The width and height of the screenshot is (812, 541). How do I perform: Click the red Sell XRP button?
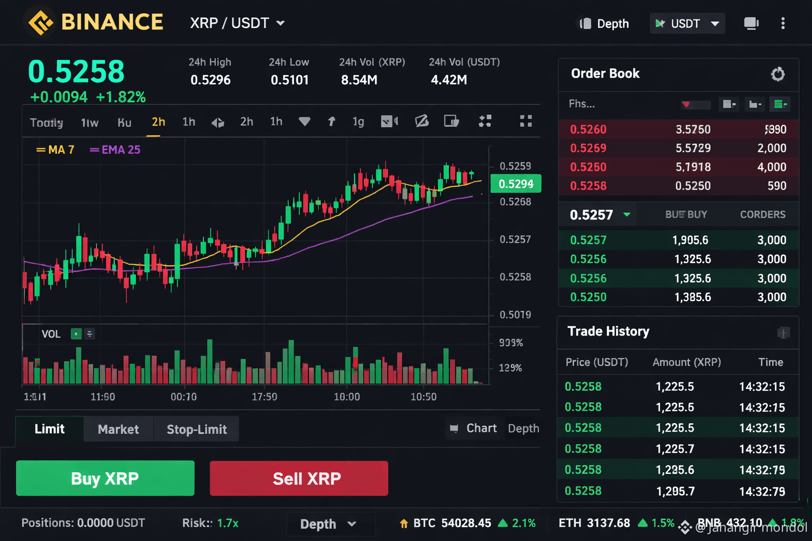299,478
